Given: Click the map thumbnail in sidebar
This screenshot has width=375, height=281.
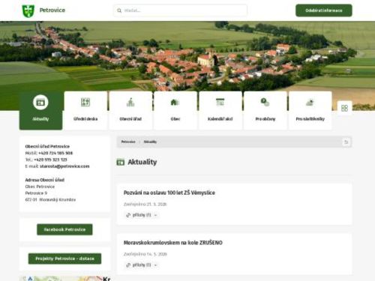Looking at the screenshot, I should (64, 278).
